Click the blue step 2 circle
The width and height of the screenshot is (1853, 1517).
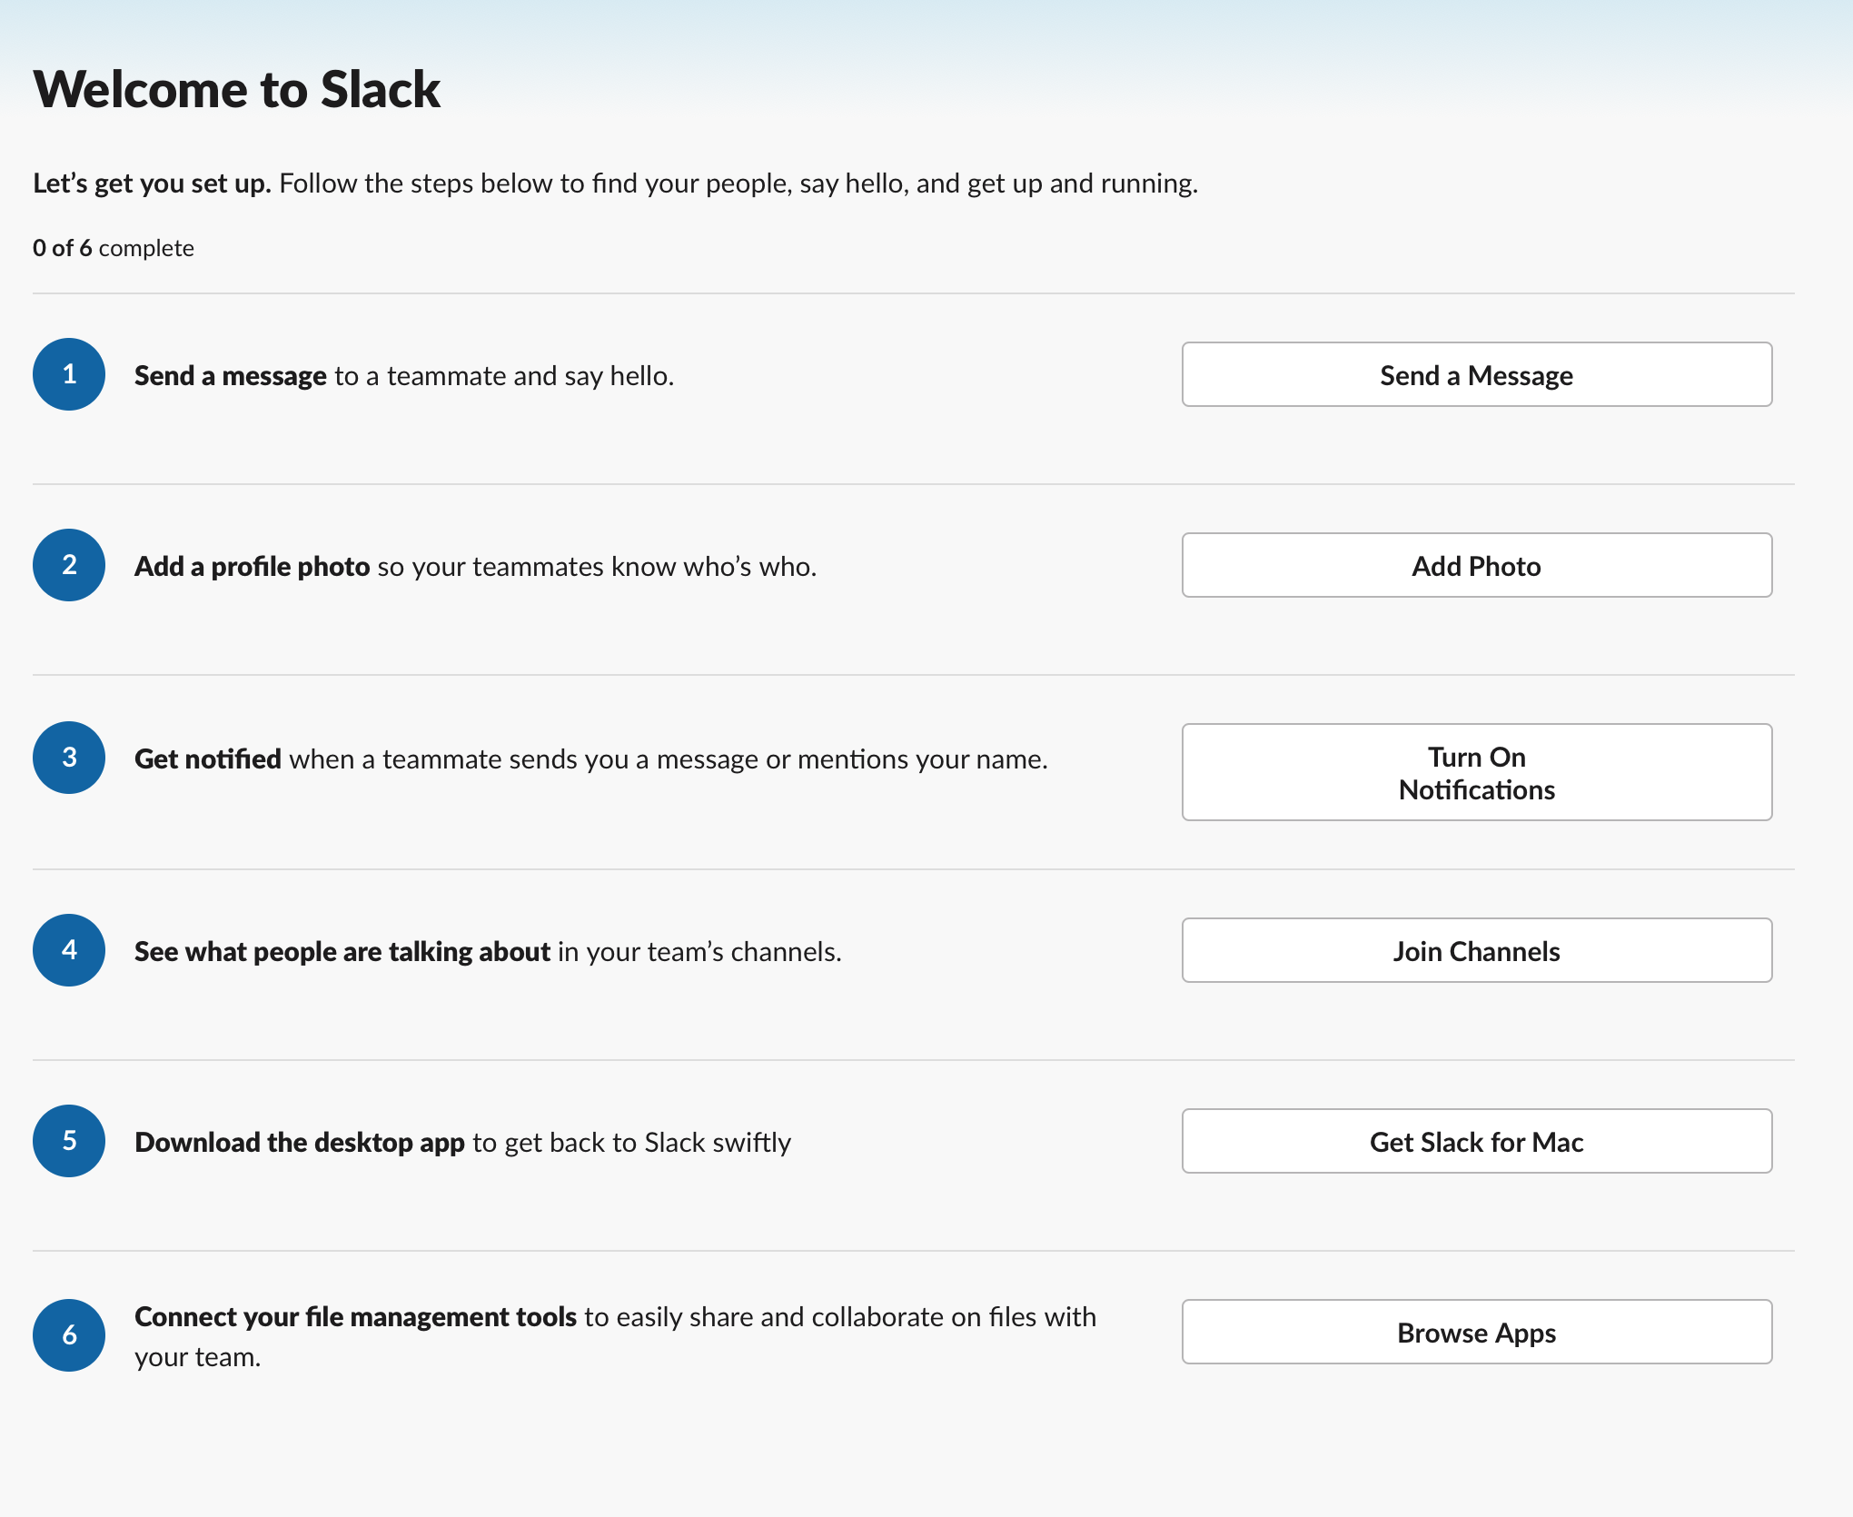pos(69,565)
